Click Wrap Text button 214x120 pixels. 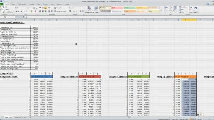pos(59,8)
